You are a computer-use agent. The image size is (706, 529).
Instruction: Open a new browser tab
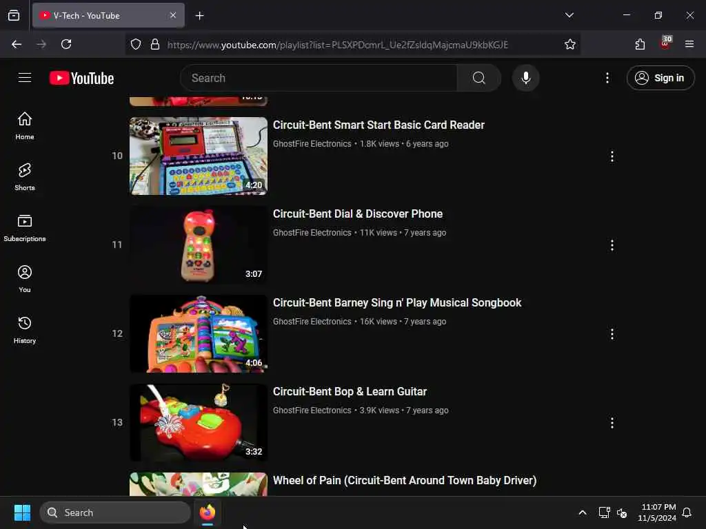[x=199, y=16]
